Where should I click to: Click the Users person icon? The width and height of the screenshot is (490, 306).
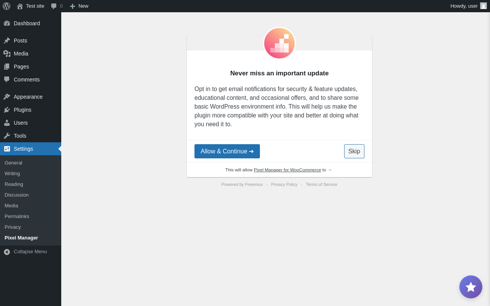pos(7,123)
